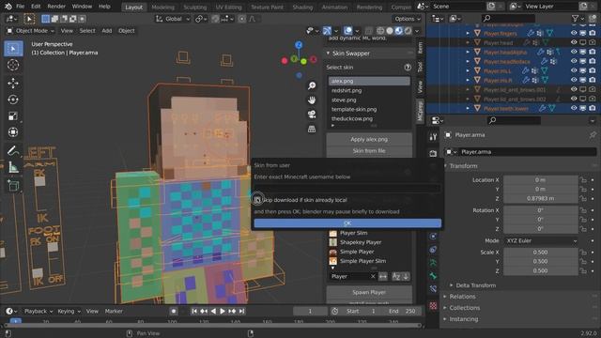Select Wireframe viewport shading
The image size is (601, 338).
[380, 31]
